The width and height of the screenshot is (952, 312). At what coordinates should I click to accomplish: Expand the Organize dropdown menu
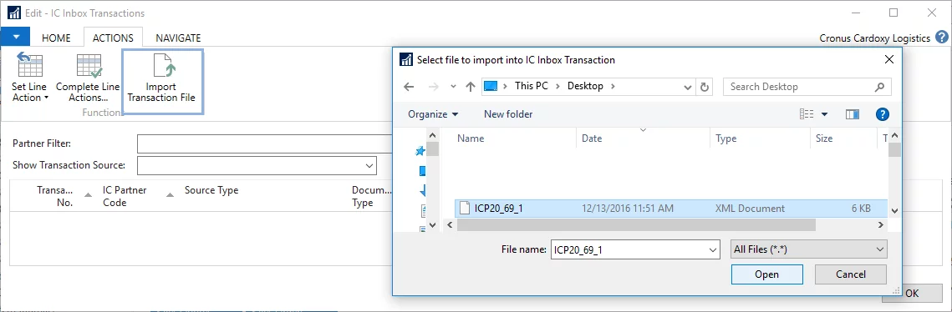click(x=433, y=114)
